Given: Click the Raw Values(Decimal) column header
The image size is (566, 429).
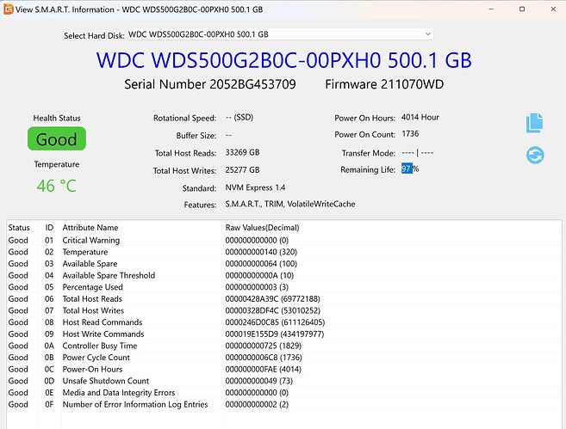Looking at the screenshot, I should (x=263, y=228).
